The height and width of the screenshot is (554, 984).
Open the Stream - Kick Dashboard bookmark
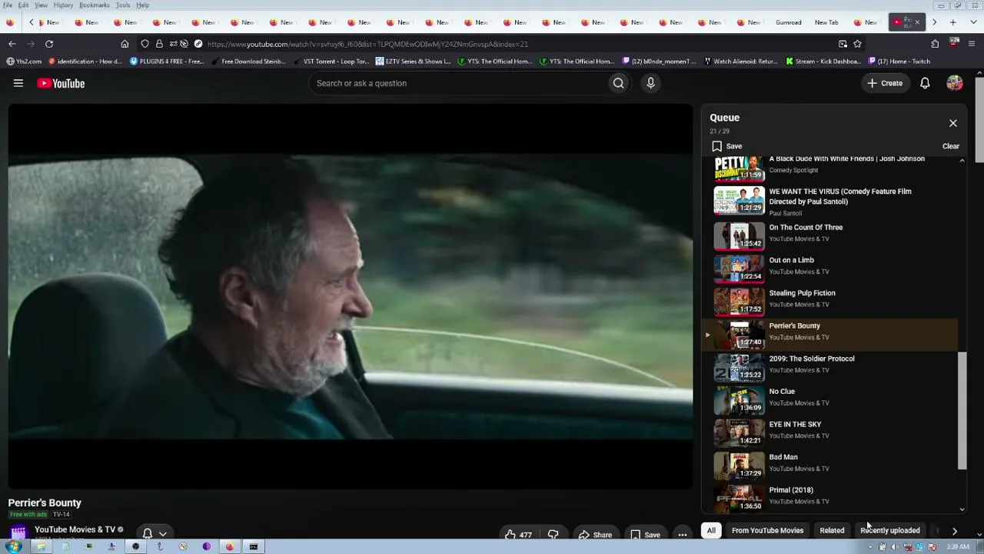[823, 62]
